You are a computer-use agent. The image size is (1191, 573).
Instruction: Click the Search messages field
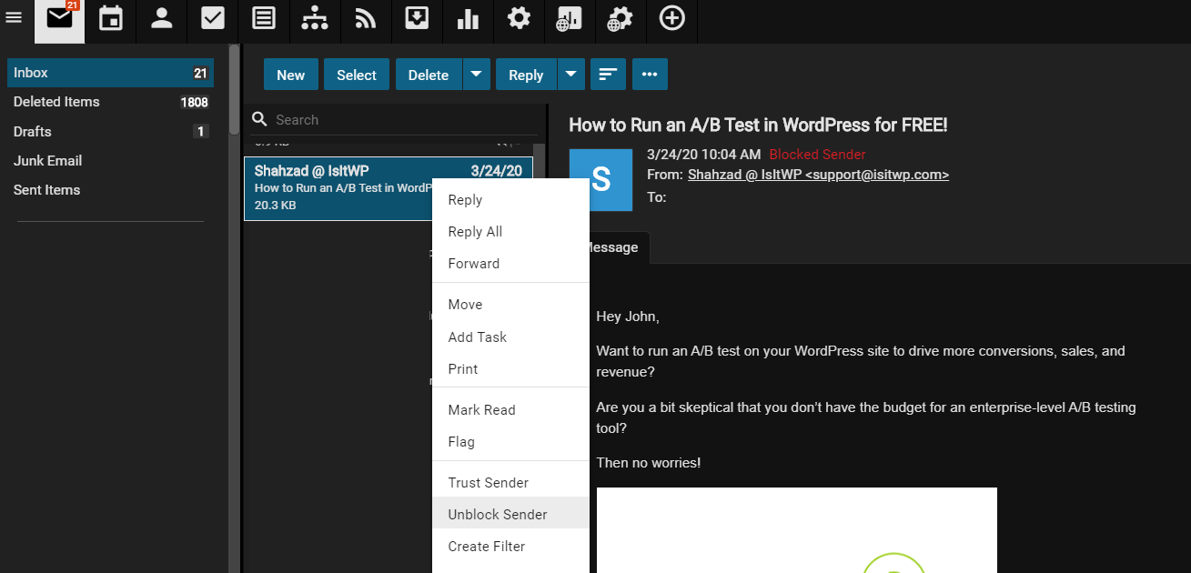pos(400,119)
